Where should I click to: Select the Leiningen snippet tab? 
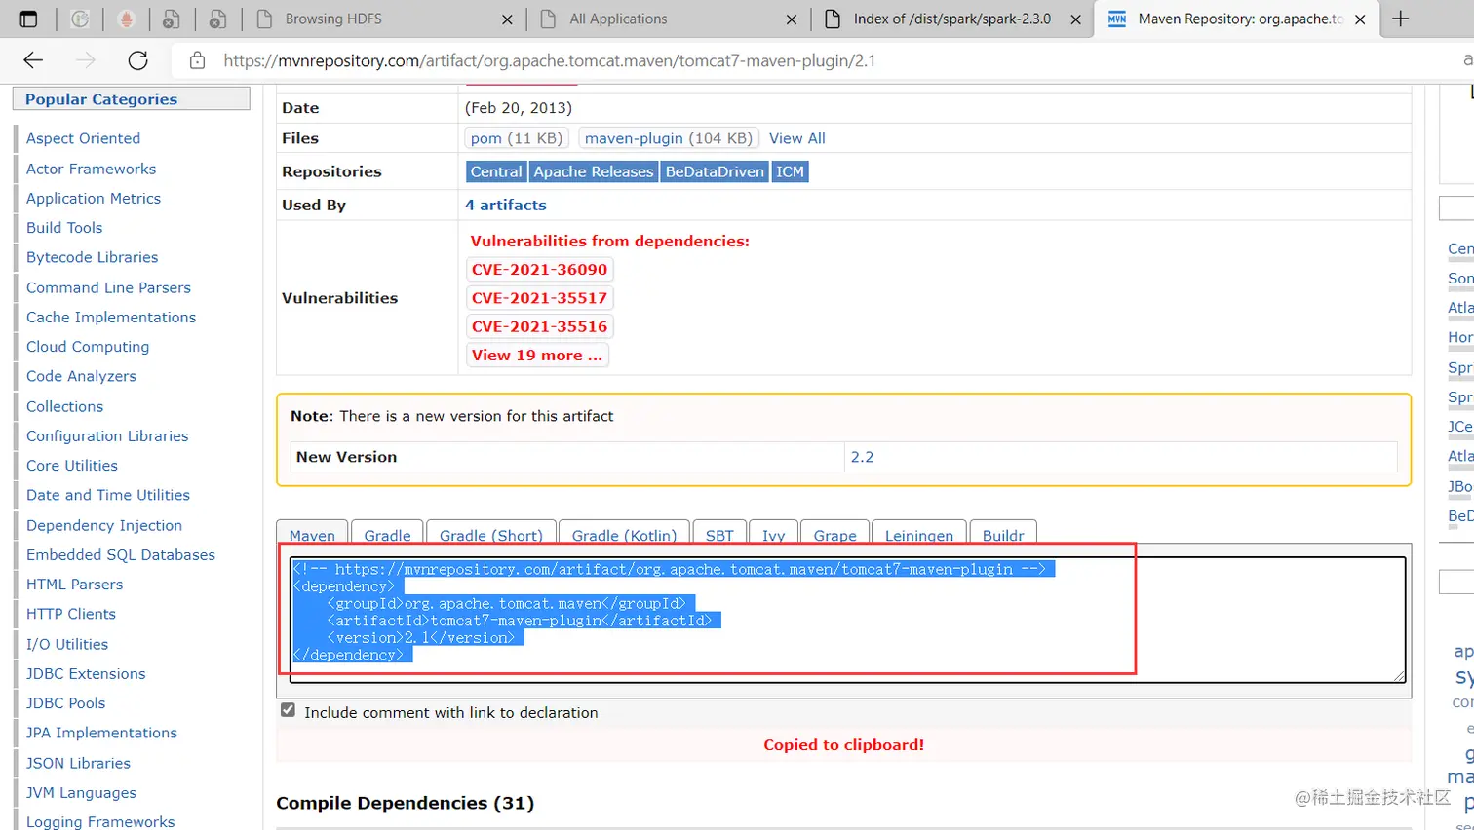[919, 532]
